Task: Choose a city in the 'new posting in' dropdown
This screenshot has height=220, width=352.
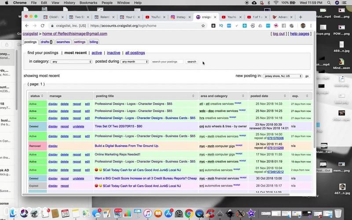Action: 282,76
